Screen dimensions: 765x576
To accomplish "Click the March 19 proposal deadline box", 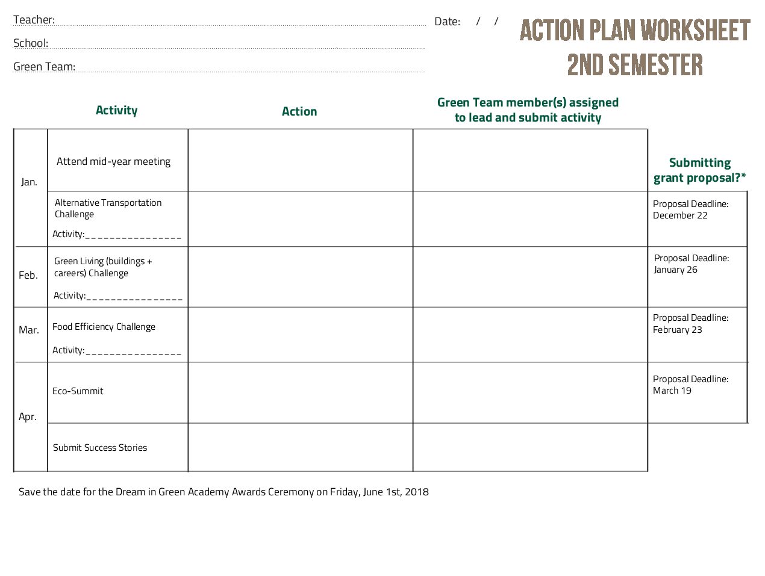I will point(698,392).
